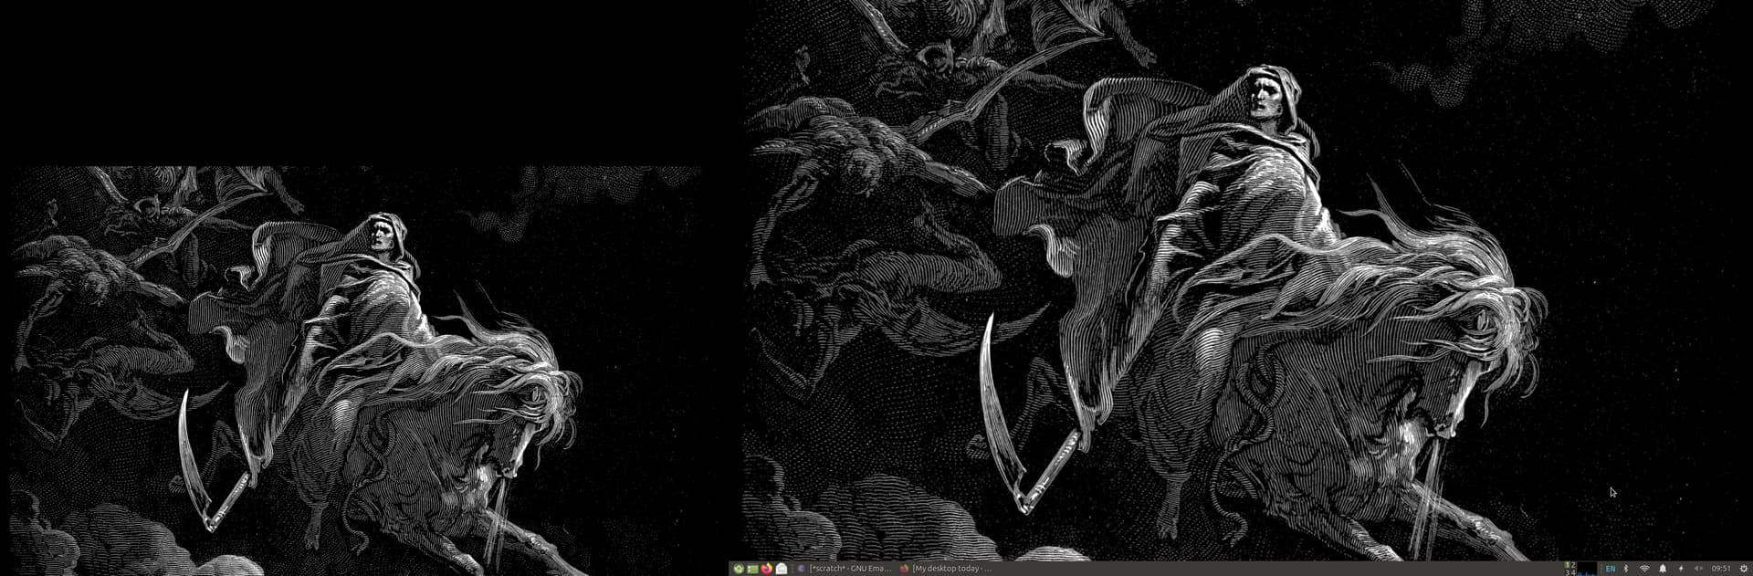Open the power manager tray icon
The width and height of the screenshot is (1753, 576).
(1681, 569)
